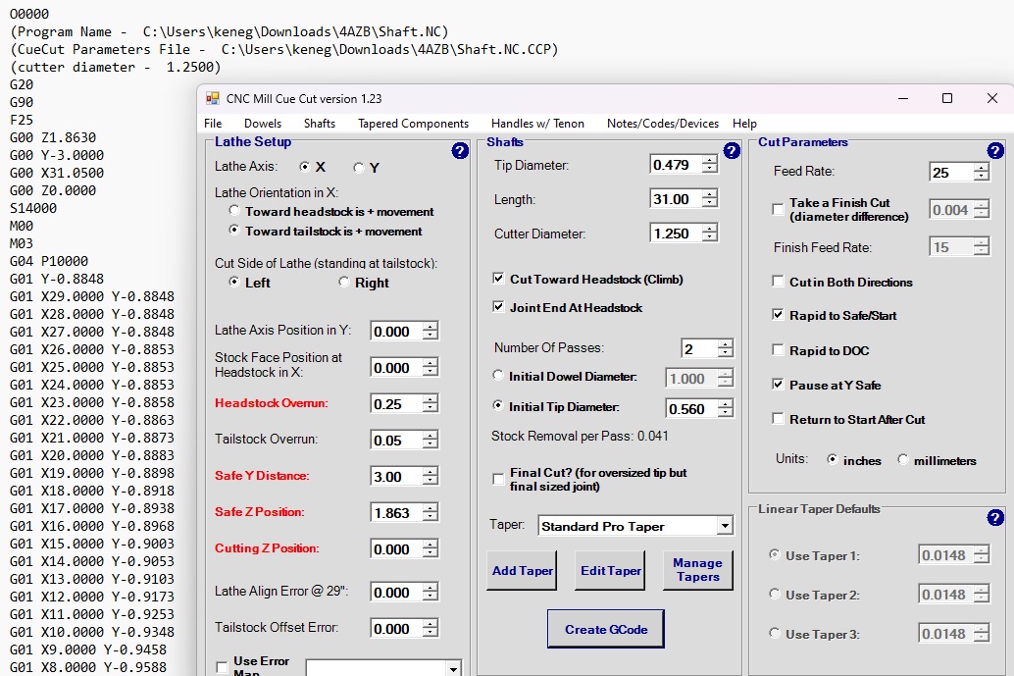The height and width of the screenshot is (676, 1014).
Task: Click the Feed Rate value field
Action: pyautogui.click(x=951, y=172)
